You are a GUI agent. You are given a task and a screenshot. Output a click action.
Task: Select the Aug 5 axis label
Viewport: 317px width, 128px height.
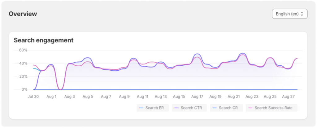click(x=88, y=97)
